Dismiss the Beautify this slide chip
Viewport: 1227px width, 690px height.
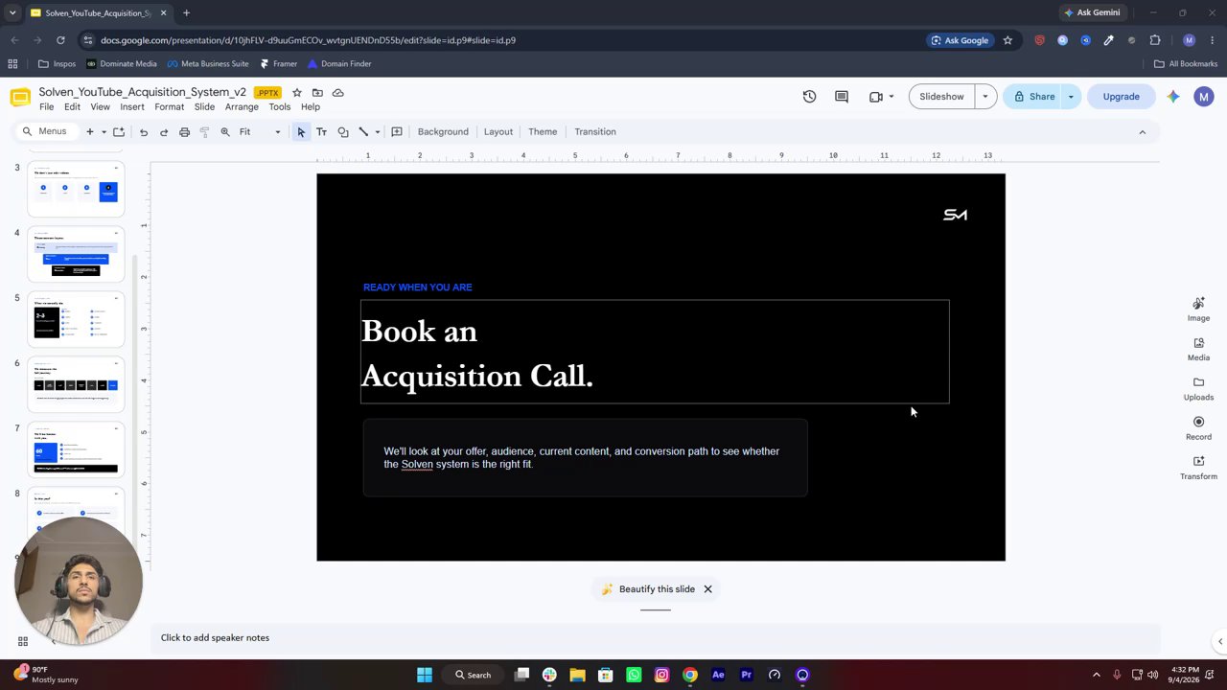(707, 589)
